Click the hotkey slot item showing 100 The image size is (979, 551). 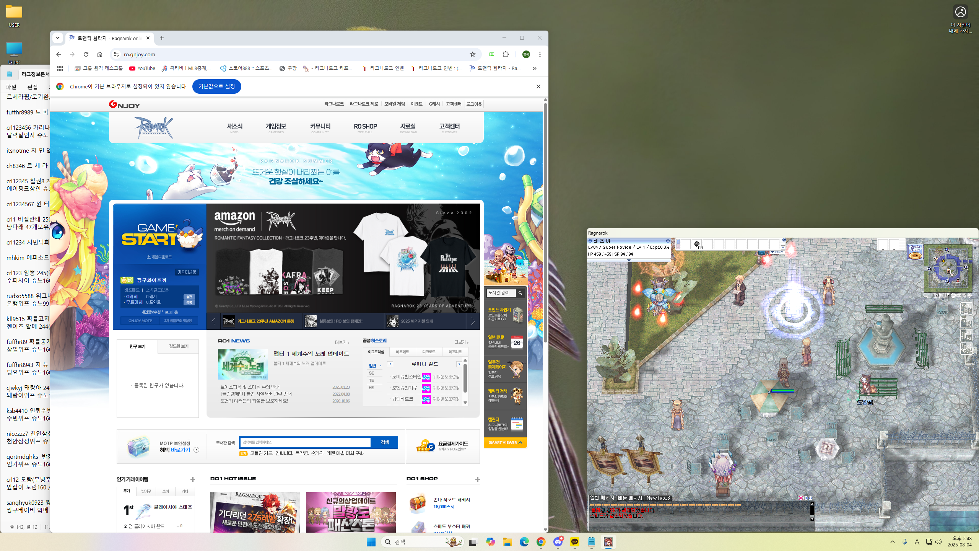697,245
